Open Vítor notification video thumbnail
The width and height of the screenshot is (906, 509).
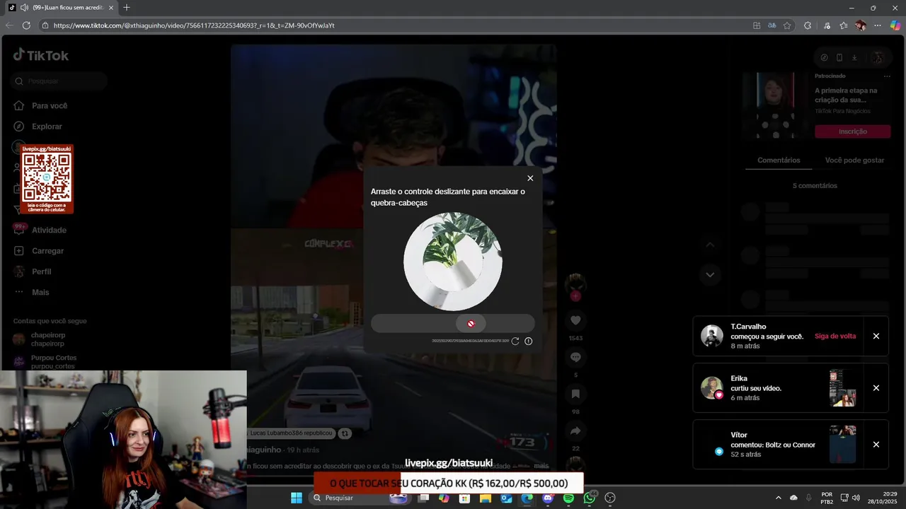(842, 445)
